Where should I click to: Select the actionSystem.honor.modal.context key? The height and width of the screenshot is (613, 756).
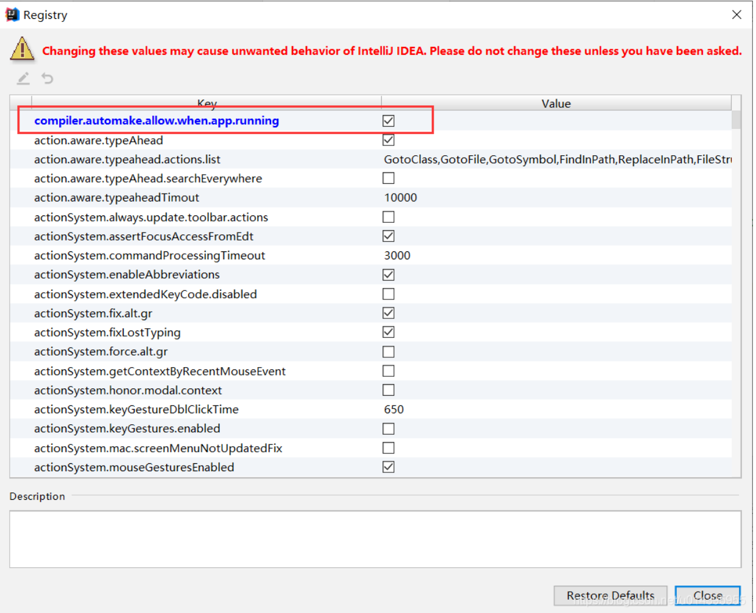coord(128,390)
